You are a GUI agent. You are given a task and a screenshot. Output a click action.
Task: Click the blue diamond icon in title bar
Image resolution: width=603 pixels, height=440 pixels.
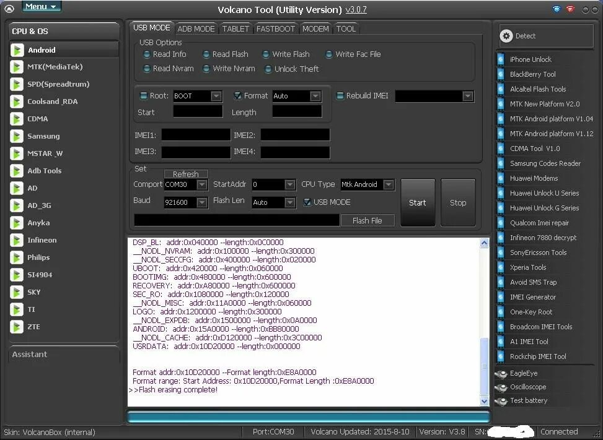557,9
